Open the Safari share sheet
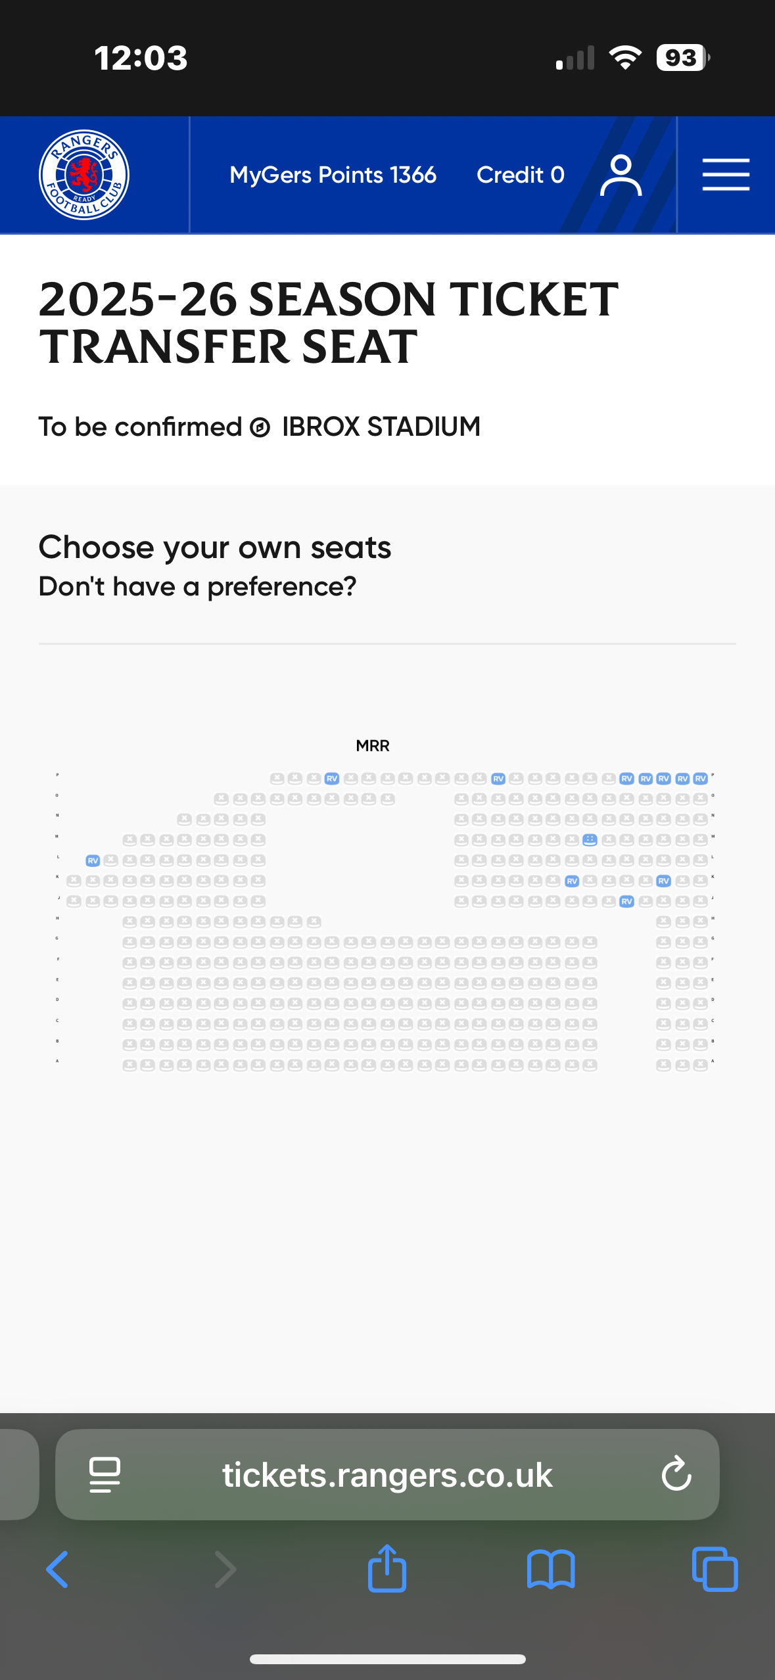Screen dimensions: 775x1680 pos(387,1568)
